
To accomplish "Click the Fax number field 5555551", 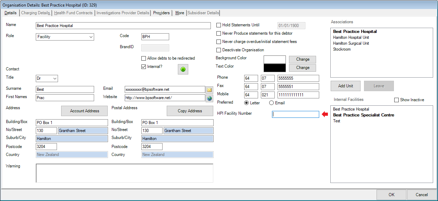I will [x=298, y=87].
